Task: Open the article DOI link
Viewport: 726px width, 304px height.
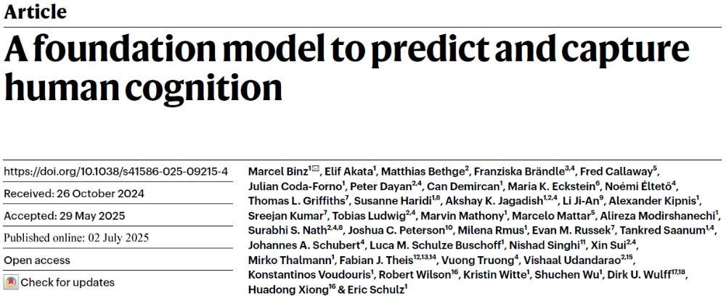Action: click(116, 171)
